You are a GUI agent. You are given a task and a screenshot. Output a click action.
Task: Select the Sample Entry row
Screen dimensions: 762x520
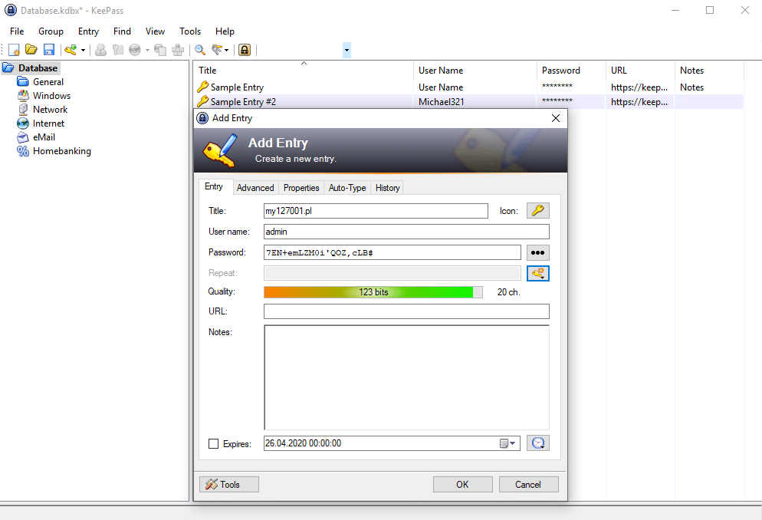point(468,87)
